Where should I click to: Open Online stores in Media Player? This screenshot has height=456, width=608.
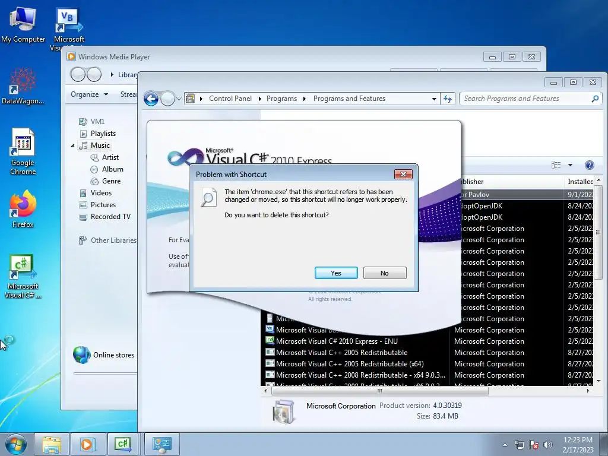104,355
